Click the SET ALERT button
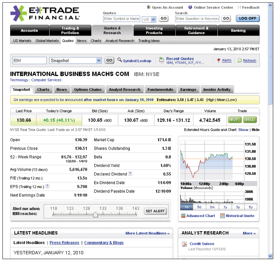This screenshot has width=275, height=262. click(155, 211)
